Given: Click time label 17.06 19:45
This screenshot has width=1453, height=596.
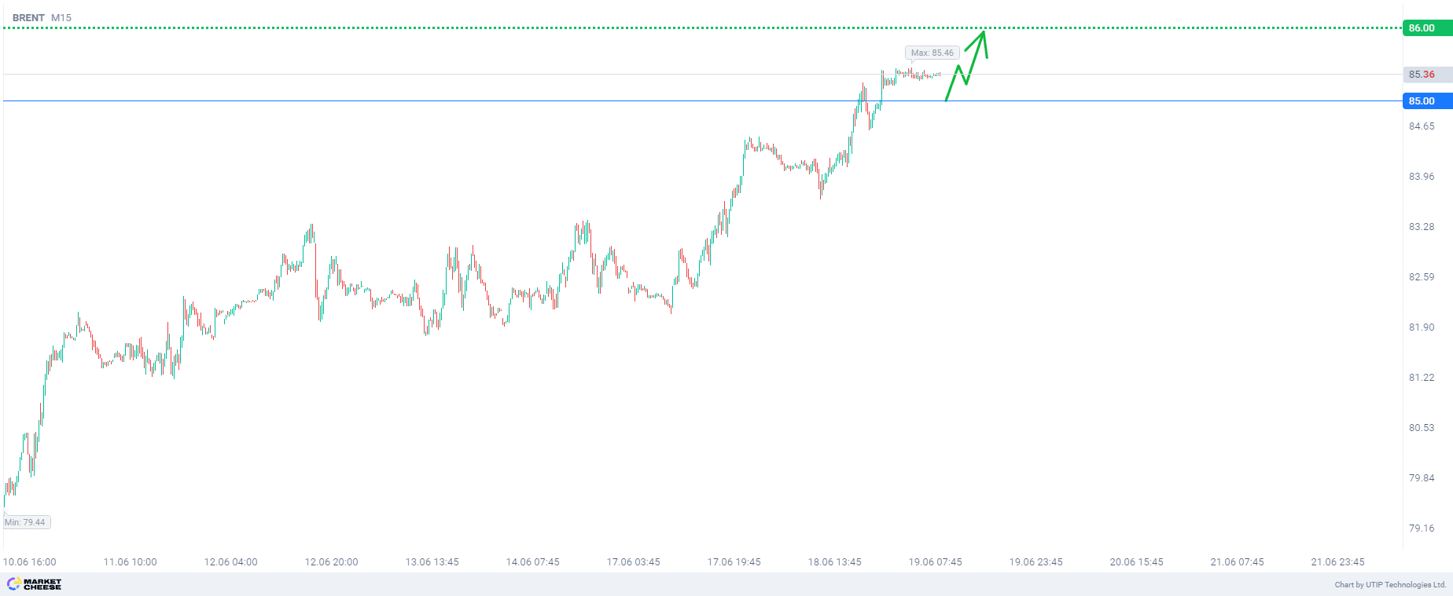Looking at the screenshot, I should pos(734,562).
